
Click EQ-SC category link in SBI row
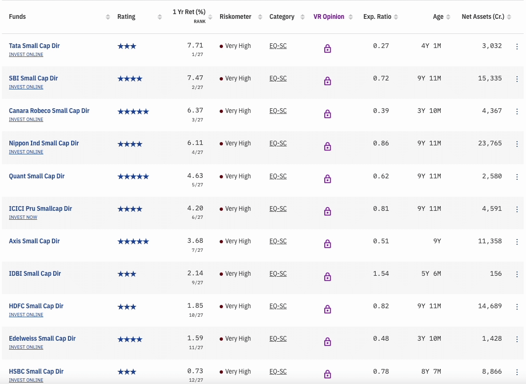[278, 79]
